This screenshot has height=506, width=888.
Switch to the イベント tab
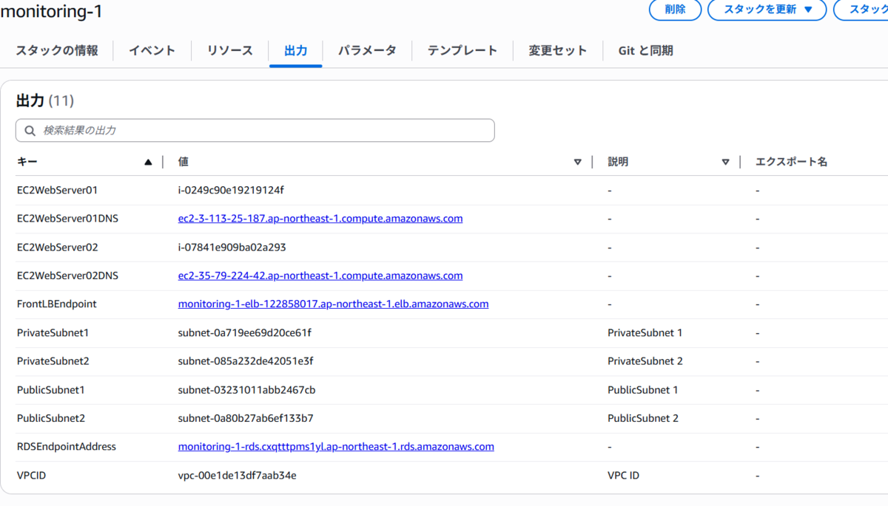tap(152, 50)
